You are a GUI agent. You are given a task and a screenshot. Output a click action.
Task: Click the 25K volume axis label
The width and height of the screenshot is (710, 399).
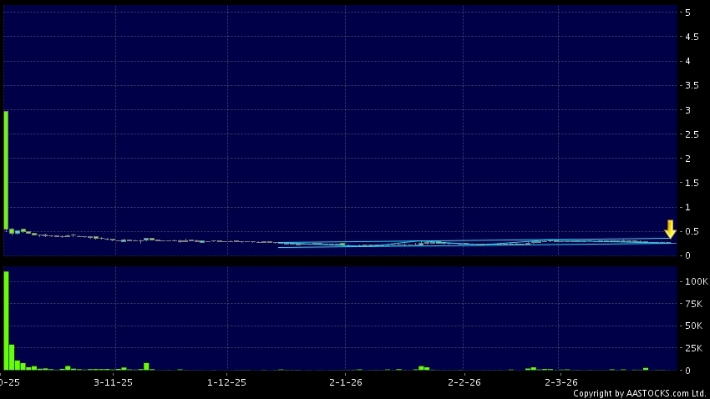[x=693, y=347]
